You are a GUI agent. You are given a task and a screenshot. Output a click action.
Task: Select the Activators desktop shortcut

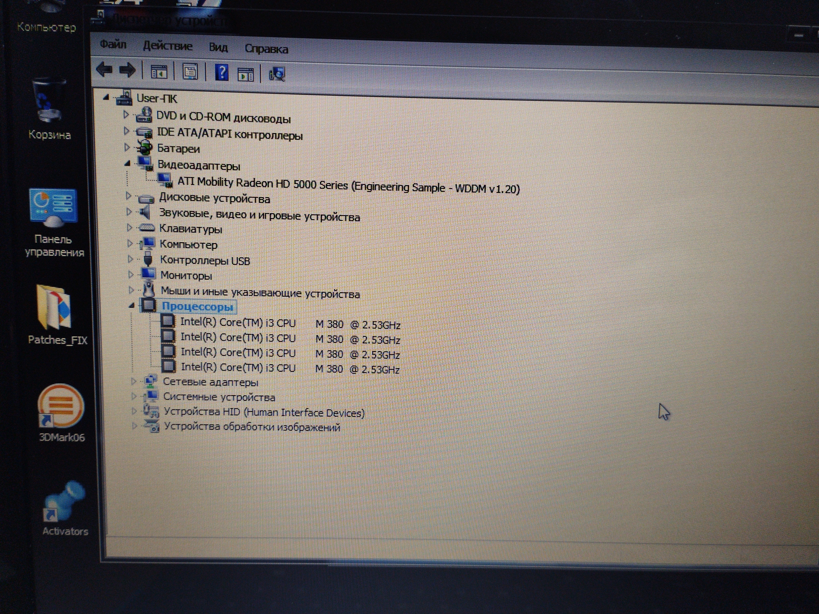(x=65, y=508)
